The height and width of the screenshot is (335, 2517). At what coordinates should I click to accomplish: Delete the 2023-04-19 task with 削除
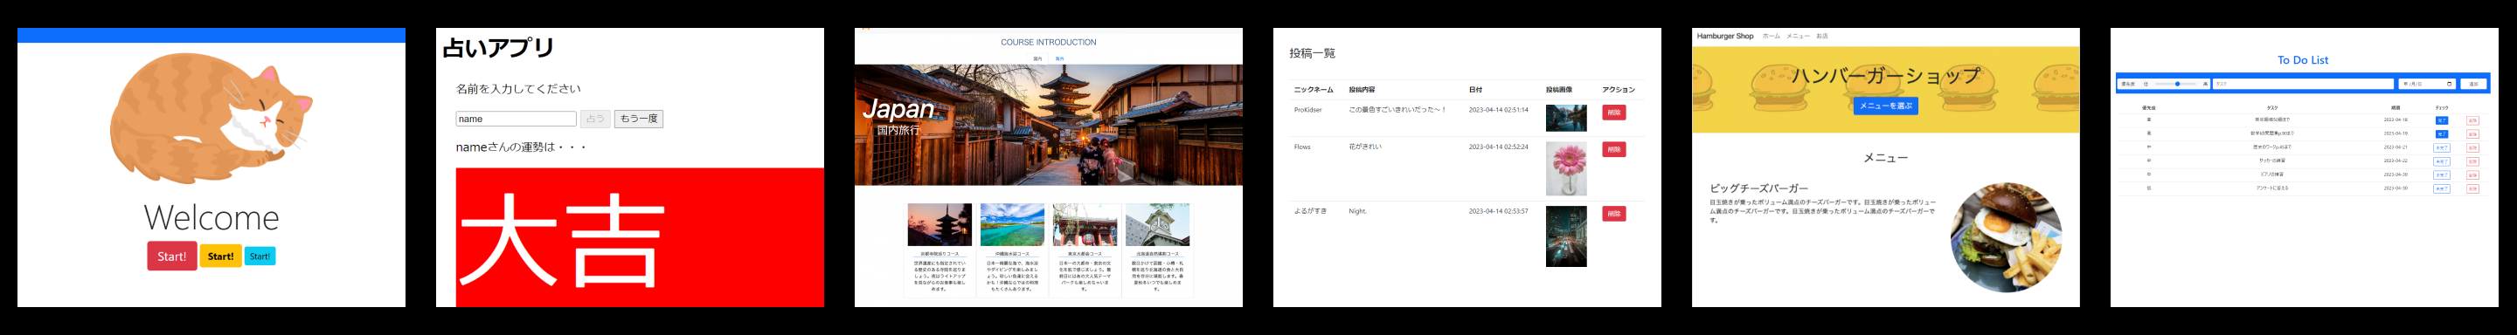click(x=2473, y=134)
